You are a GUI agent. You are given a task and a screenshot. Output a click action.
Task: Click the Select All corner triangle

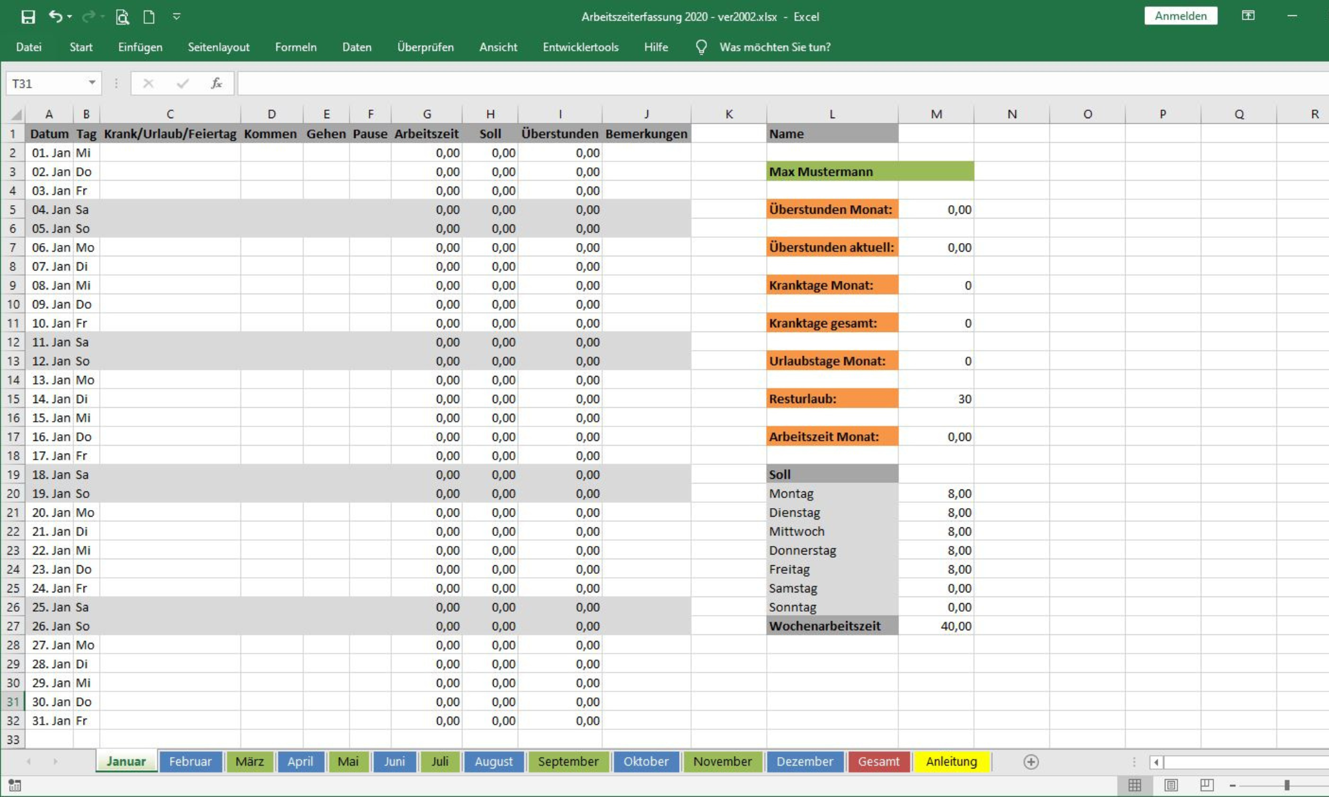[x=16, y=114]
